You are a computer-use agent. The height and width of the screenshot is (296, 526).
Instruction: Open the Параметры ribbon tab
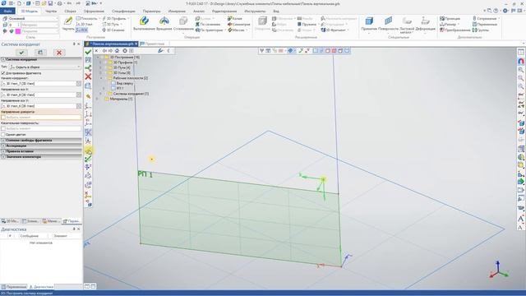pyautogui.click(x=151, y=11)
